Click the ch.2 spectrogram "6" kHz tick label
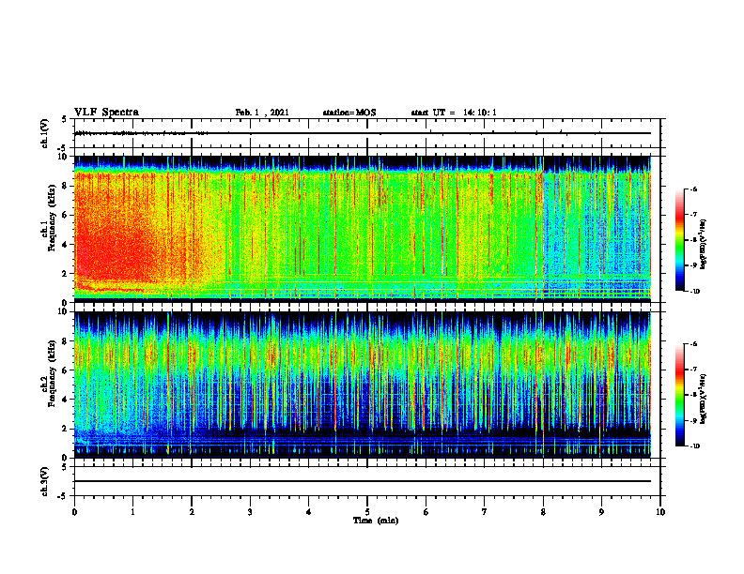The width and height of the screenshot is (744, 574). coord(65,370)
